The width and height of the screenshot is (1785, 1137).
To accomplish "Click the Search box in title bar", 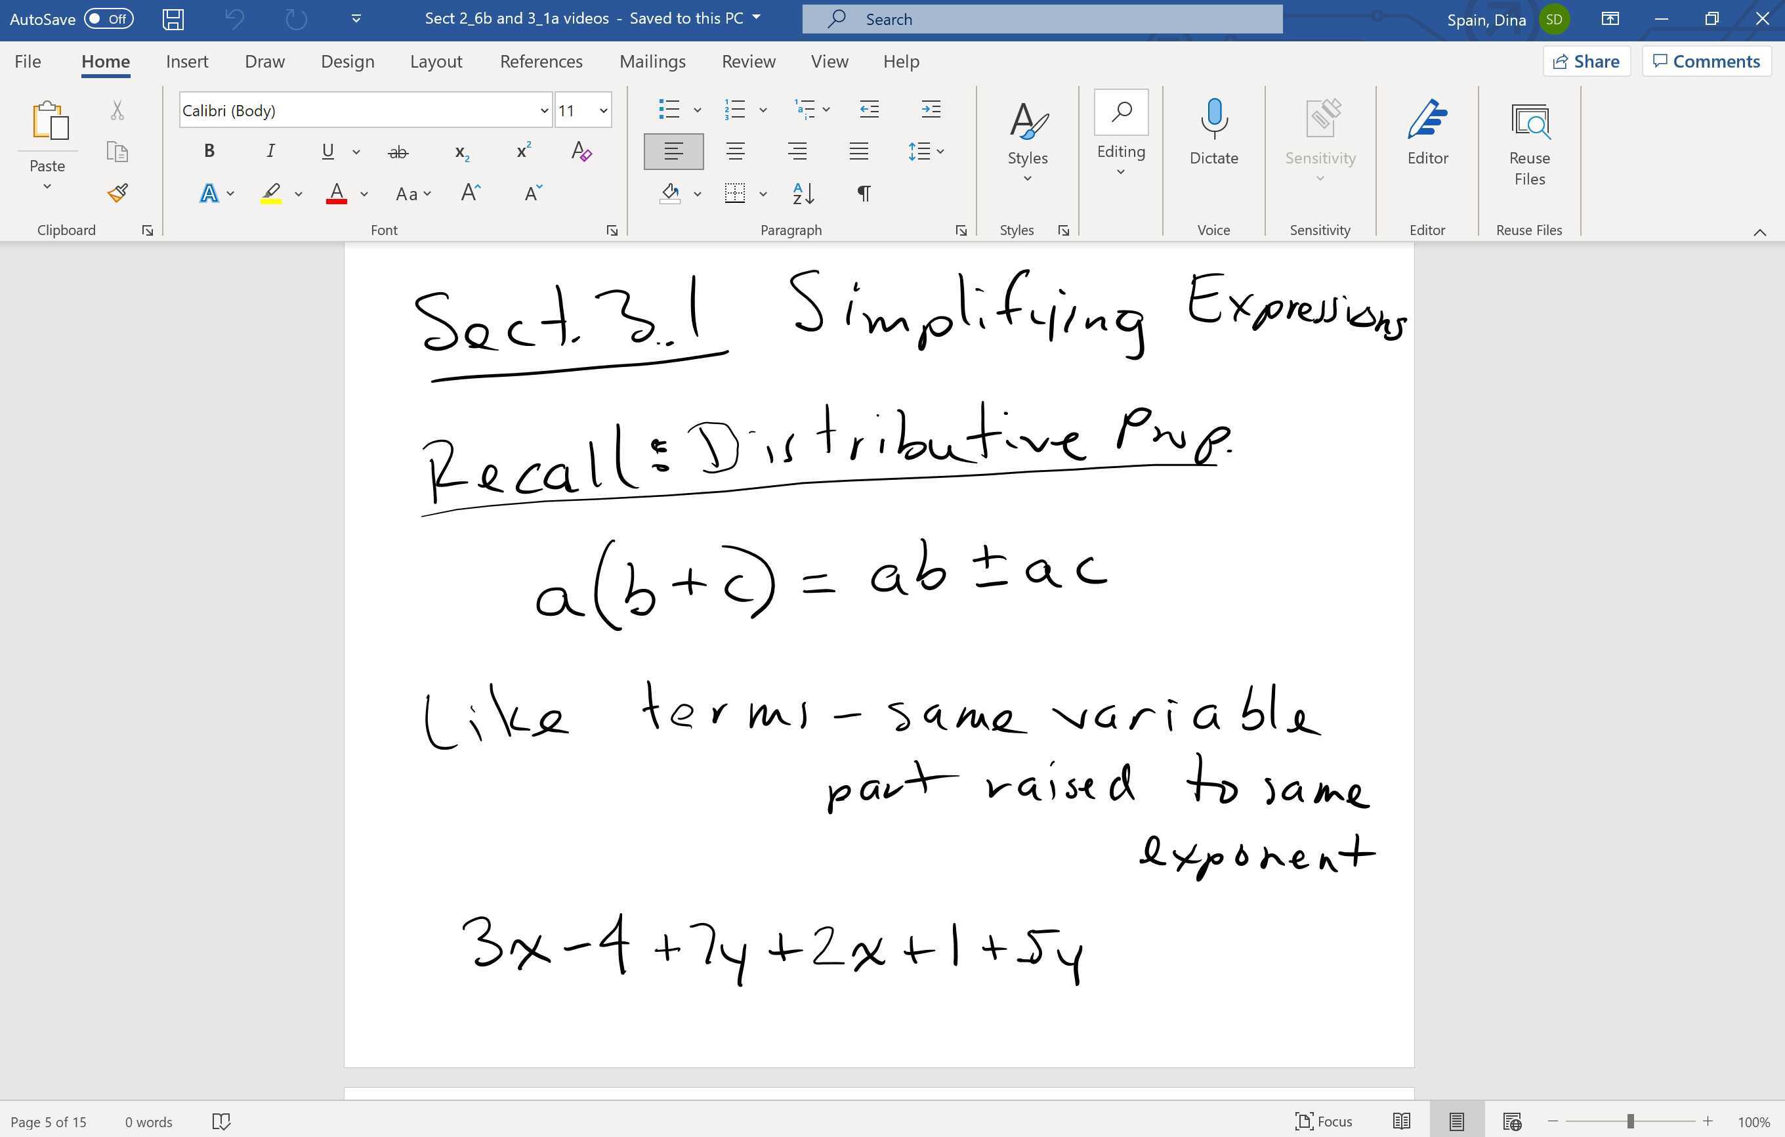I will 1041,19.
